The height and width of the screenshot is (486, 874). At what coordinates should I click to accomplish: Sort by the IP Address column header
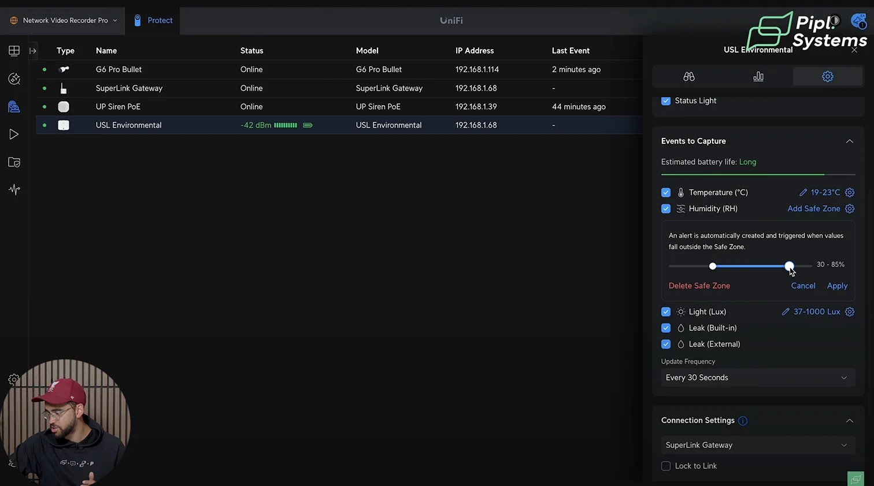click(475, 51)
